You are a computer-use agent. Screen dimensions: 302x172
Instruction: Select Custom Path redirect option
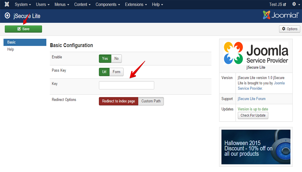pyautogui.click(x=151, y=101)
